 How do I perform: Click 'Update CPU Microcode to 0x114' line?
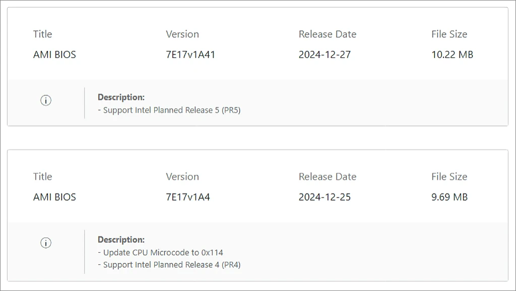[x=160, y=253]
